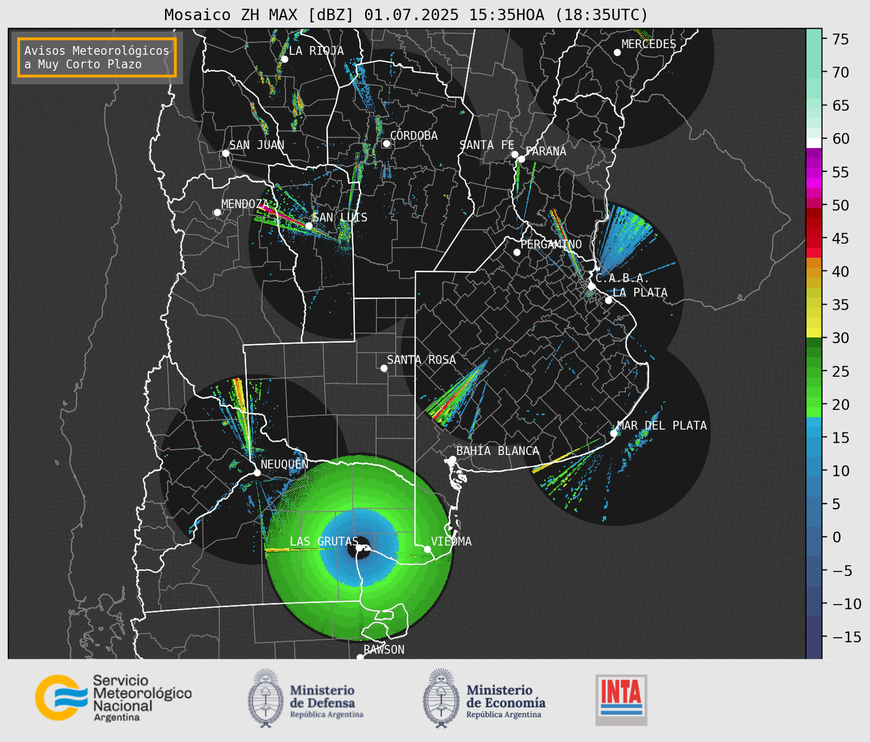Viewport: 870px width, 742px height.
Task: Select the La Rioja city marker
Action: 284,59
